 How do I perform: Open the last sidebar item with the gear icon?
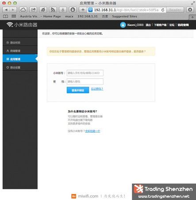[x=20, y=68]
